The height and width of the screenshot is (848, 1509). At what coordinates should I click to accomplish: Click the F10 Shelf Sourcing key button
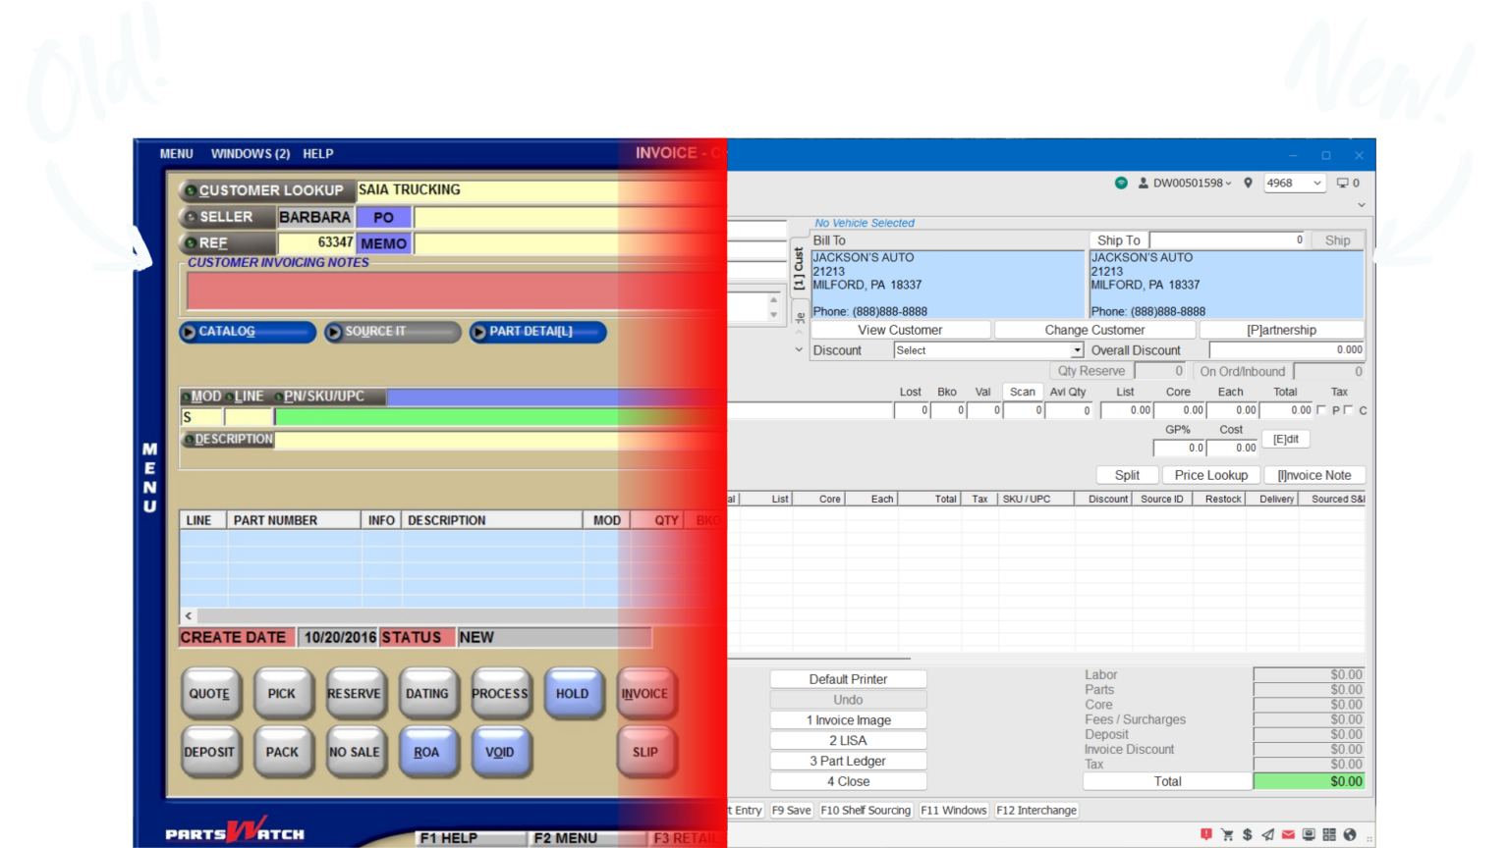pos(866,811)
